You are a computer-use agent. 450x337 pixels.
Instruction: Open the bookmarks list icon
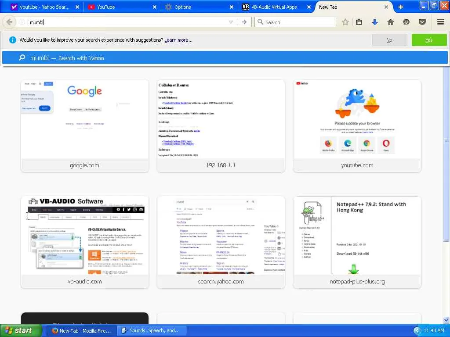click(x=359, y=22)
